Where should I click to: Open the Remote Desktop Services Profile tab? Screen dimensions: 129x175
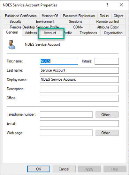point(34,27)
